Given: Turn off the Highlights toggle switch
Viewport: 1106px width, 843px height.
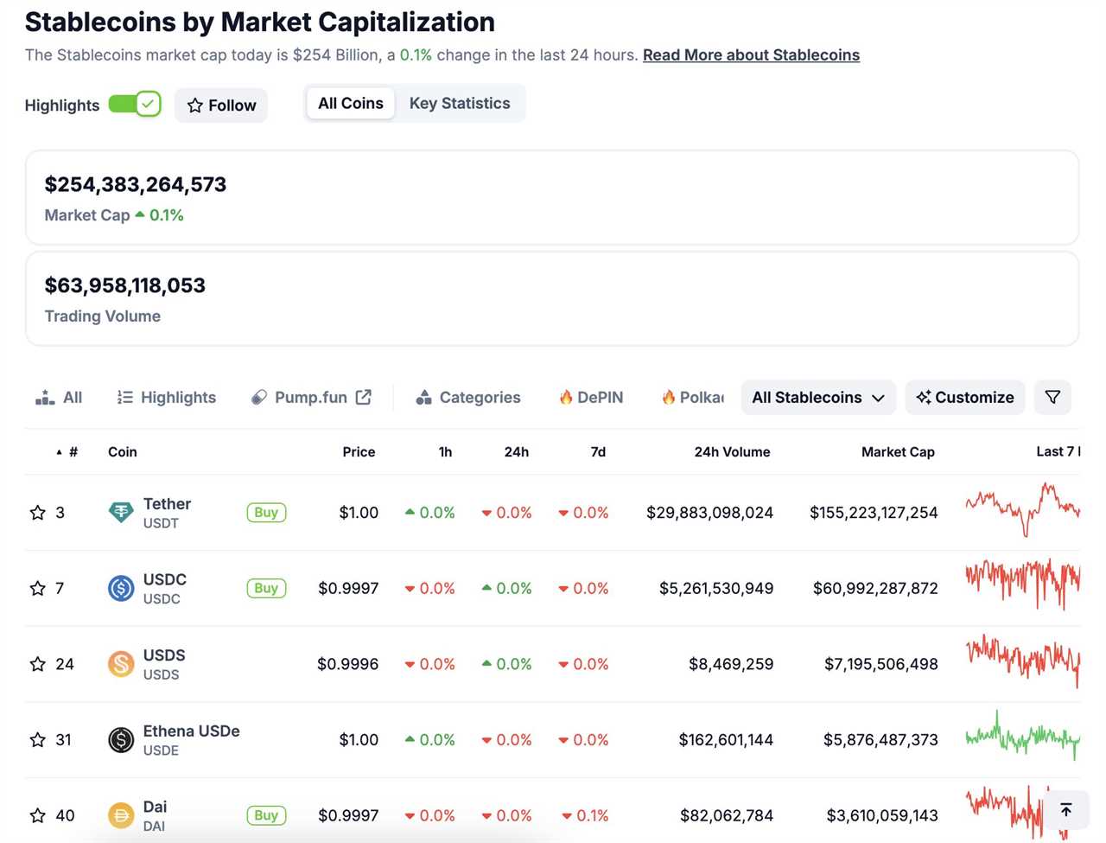Looking at the screenshot, I should pyautogui.click(x=135, y=105).
